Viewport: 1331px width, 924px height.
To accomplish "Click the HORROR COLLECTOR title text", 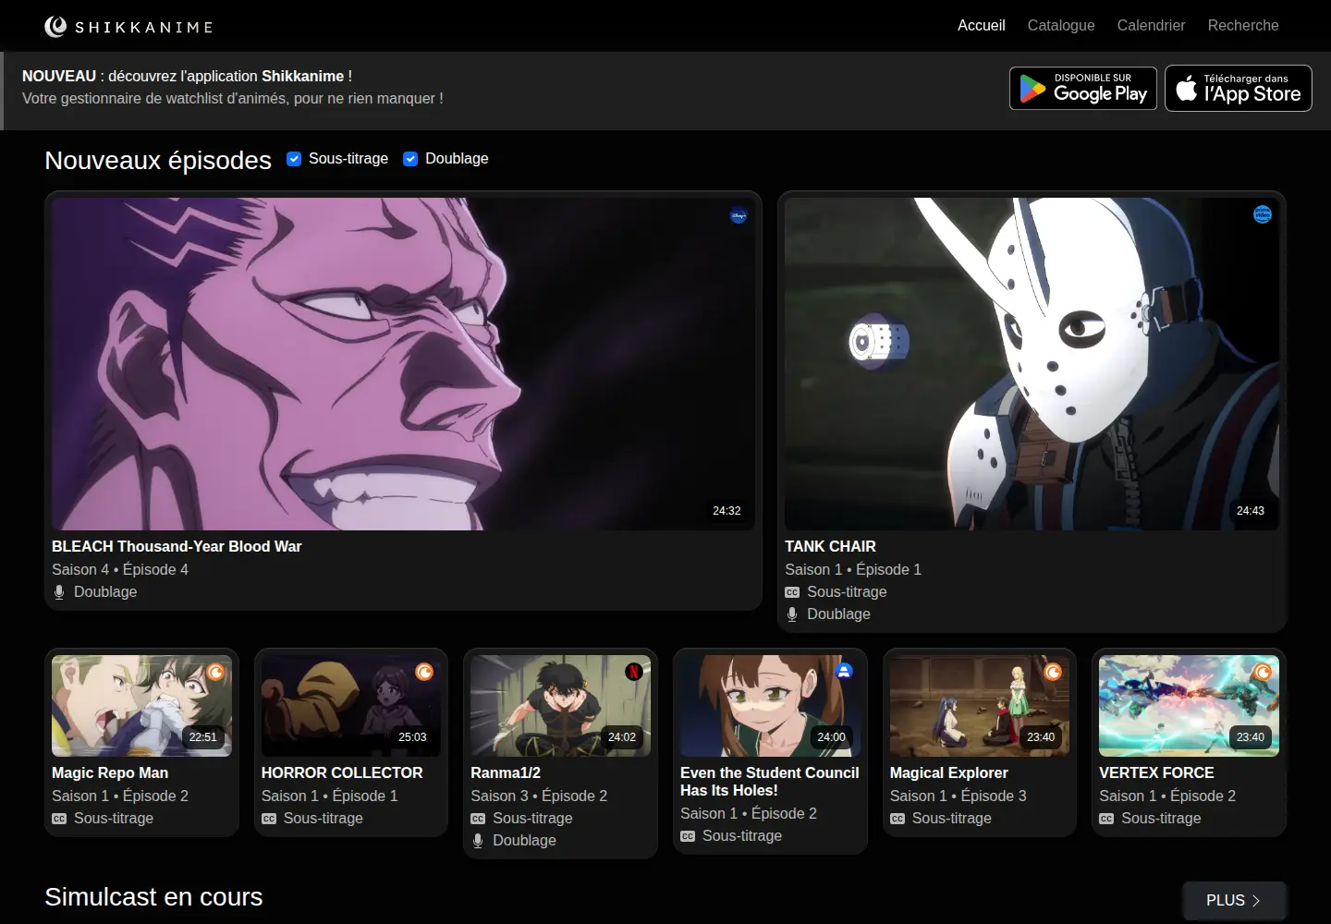I will coord(342,773).
